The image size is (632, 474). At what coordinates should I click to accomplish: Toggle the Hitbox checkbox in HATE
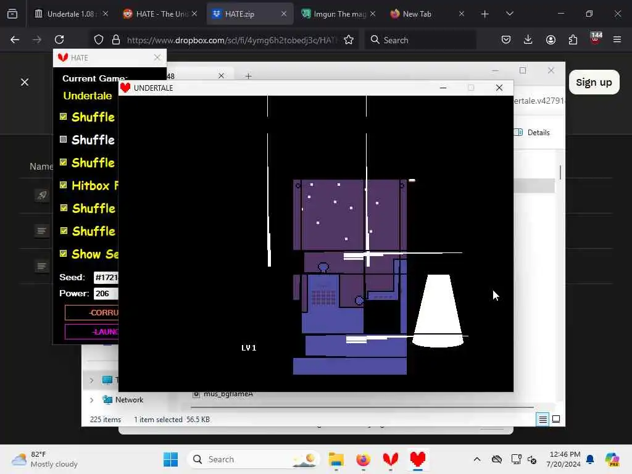pyautogui.click(x=64, y=185)
